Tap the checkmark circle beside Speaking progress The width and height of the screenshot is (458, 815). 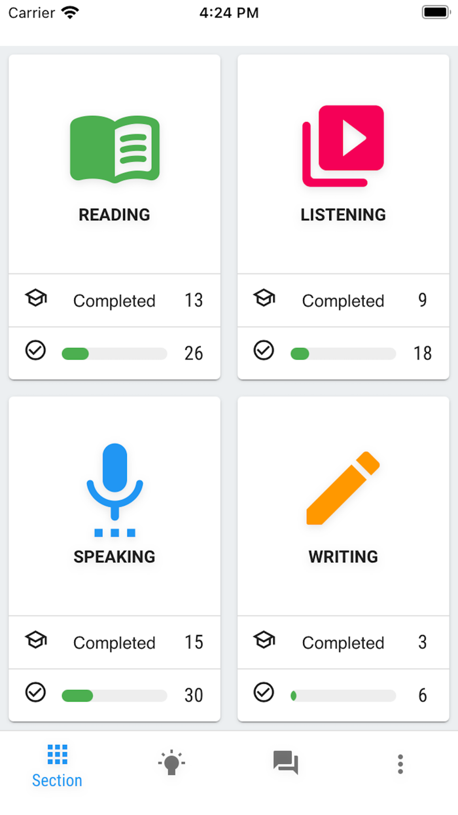pos(35,692)
